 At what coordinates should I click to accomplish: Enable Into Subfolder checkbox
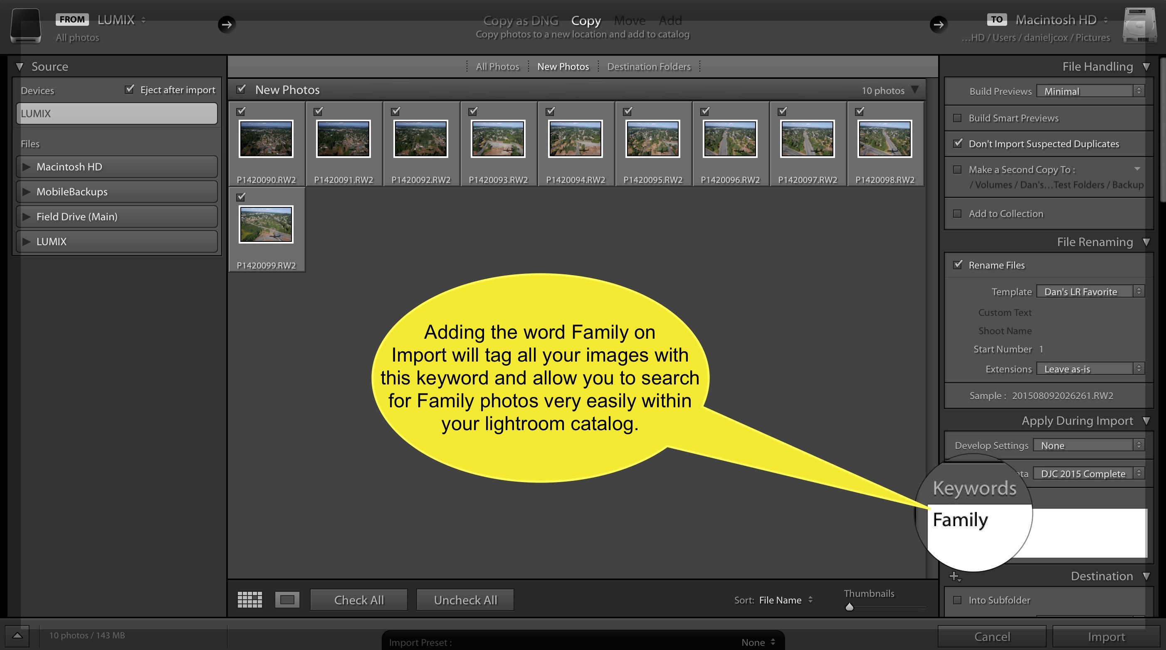957,600
